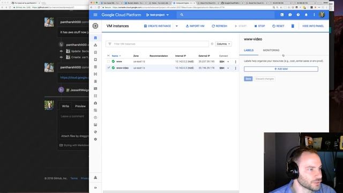The width and height of the screenshot is (343, 193).
Task: Click Import VM button
Action: (x=195, y=26)
